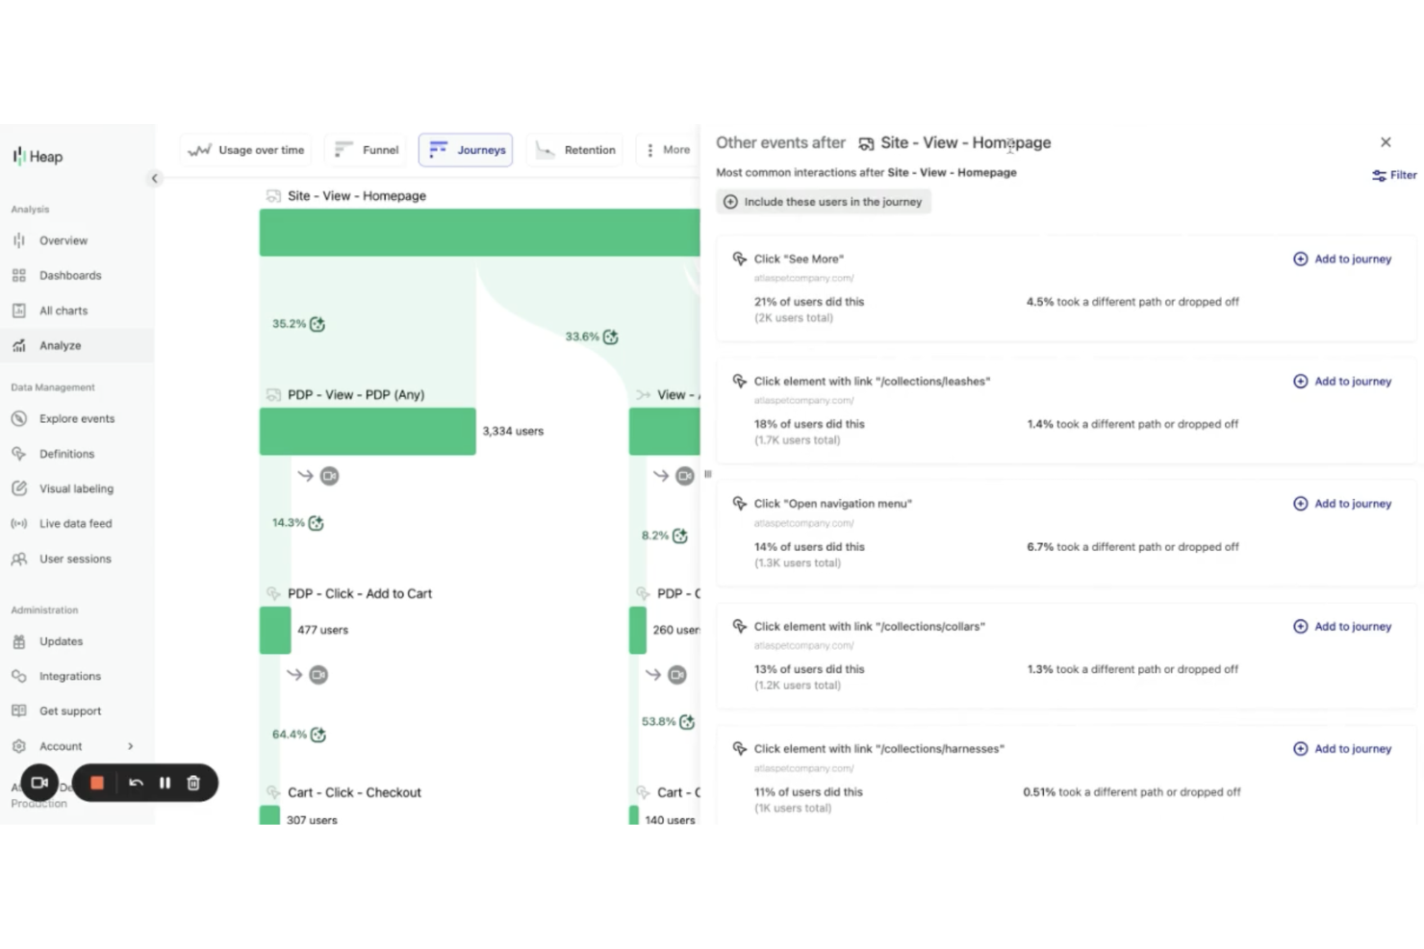Viewport: 1424px width, 949px height.
Task: Click pageview icon beside Site - View - Homepage title
Action: [x=866, y=143]
